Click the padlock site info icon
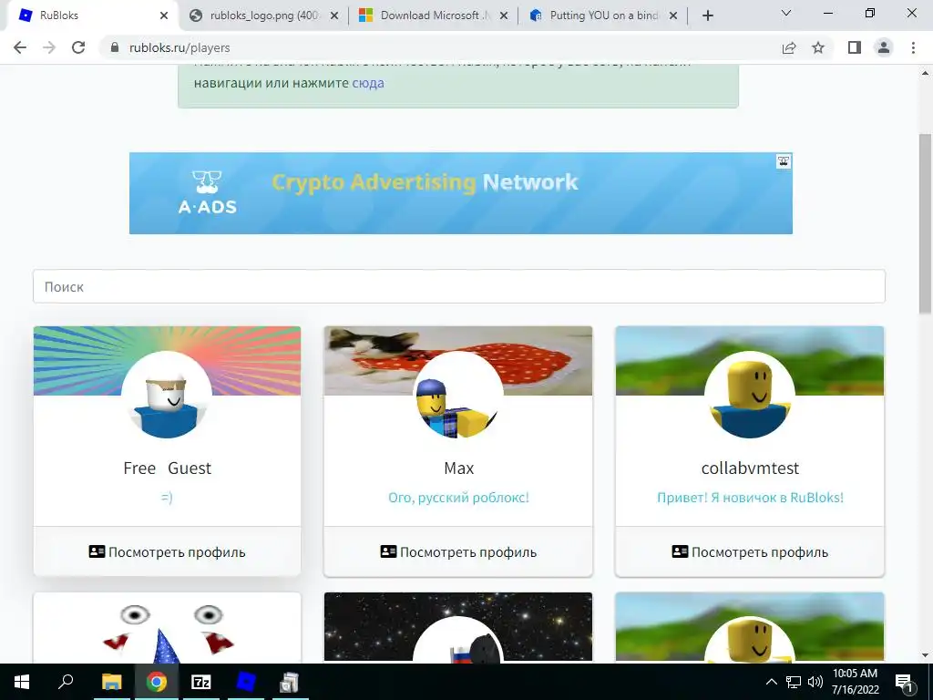The image size is (933, 700). tap(115, 47)
